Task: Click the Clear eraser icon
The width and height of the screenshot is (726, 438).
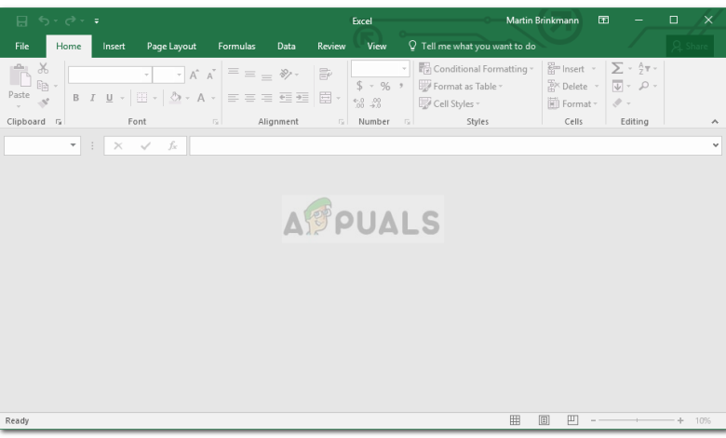Action: coord(617,103)
